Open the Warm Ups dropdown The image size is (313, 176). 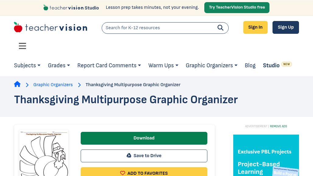click(x=163, y=65)
